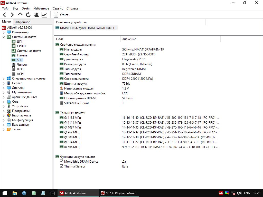This screenshot has width=263, height=197.
Task: Collapse the Системная плата tree node
Action: click(4, 37)
